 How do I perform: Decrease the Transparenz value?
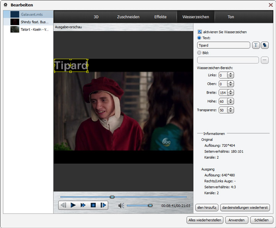230,112
